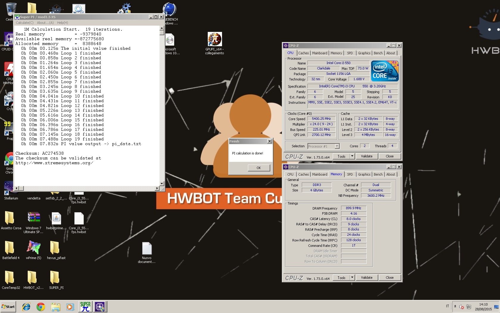This screenshot has height=313, width=500.
Task: Click Validate in upper CPU-Z window
Action: [x=367, y=156]
